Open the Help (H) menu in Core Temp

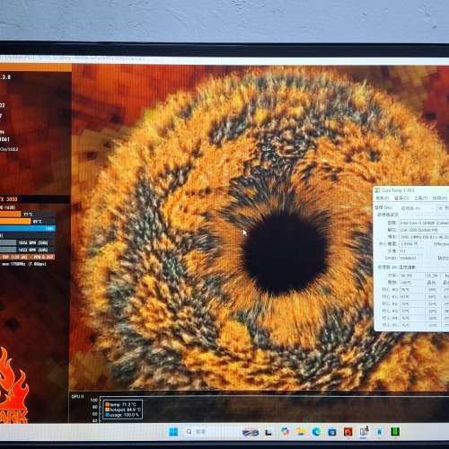click(x=440, y=198)
